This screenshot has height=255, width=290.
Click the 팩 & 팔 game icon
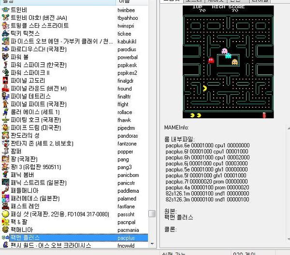(x=5, y=222)
